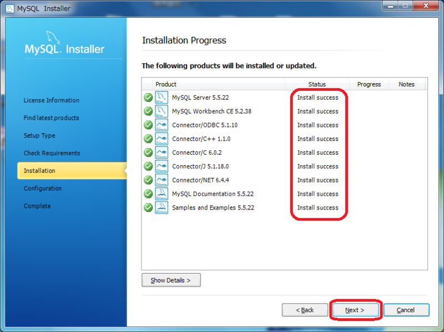Click Install success status for Connector/NET 6.4.4
Screen dimensions: 444x332
pos(317,180)
